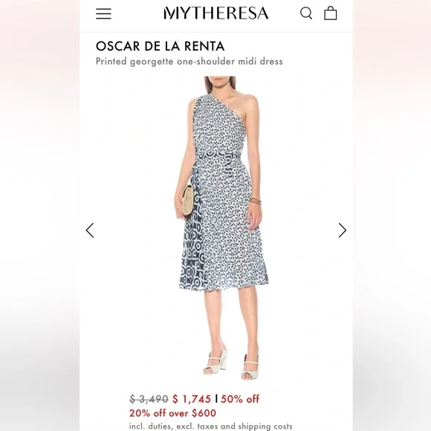
Task: Click the crossed-out $3,490 original price
Action: point(149,399)
